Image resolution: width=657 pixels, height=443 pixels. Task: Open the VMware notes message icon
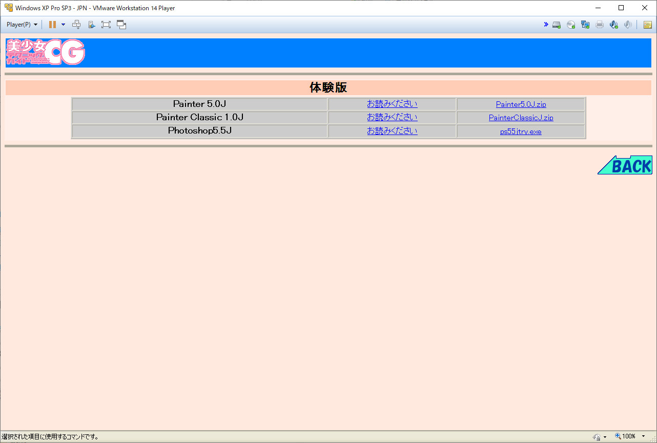648,25
